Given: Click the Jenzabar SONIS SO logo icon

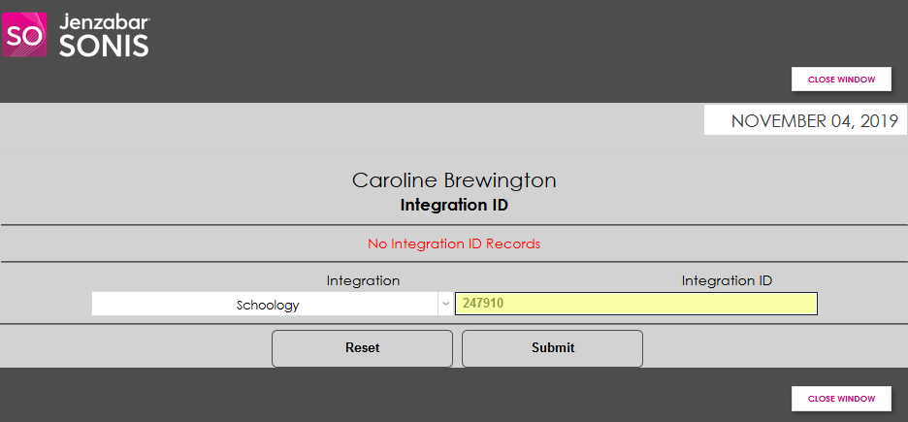Looking at the screenshot, I should coord(24,35).
